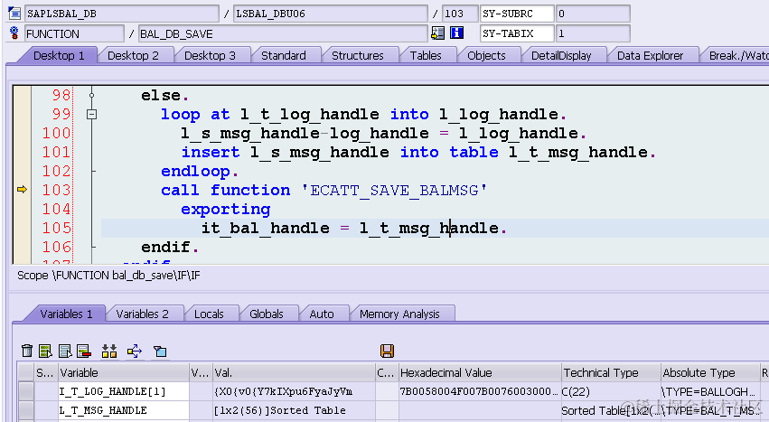Screen dimensions: 769x422
Task: Click the Hexadecimal Value column header
Action: click(480, 373)
